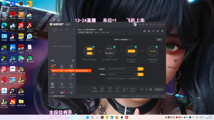Image resolution: width=214 pixels, height=120 pixels.
Task: Select the camera source icon
Action: (x=102, y=89)
